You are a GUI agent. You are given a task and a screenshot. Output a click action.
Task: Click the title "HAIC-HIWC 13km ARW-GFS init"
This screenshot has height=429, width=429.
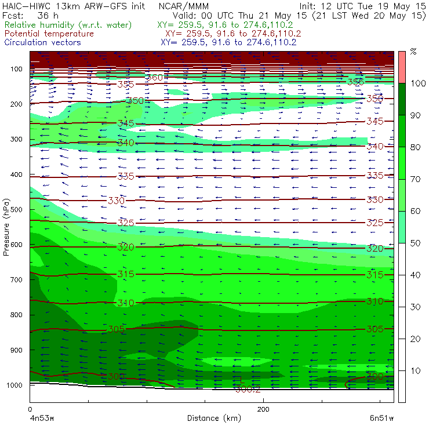74,6
